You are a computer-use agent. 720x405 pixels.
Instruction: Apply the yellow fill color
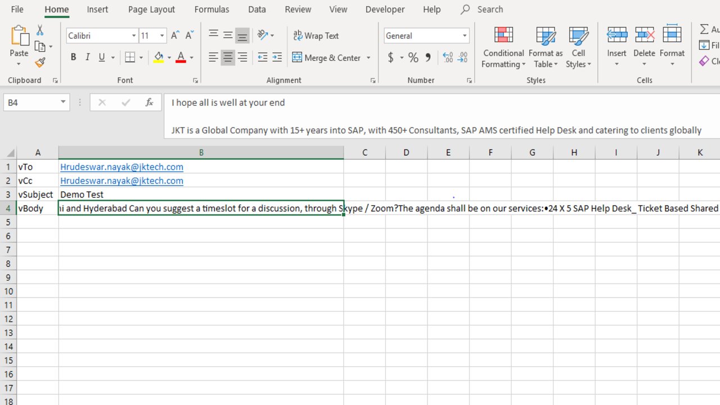coord(159,57)
